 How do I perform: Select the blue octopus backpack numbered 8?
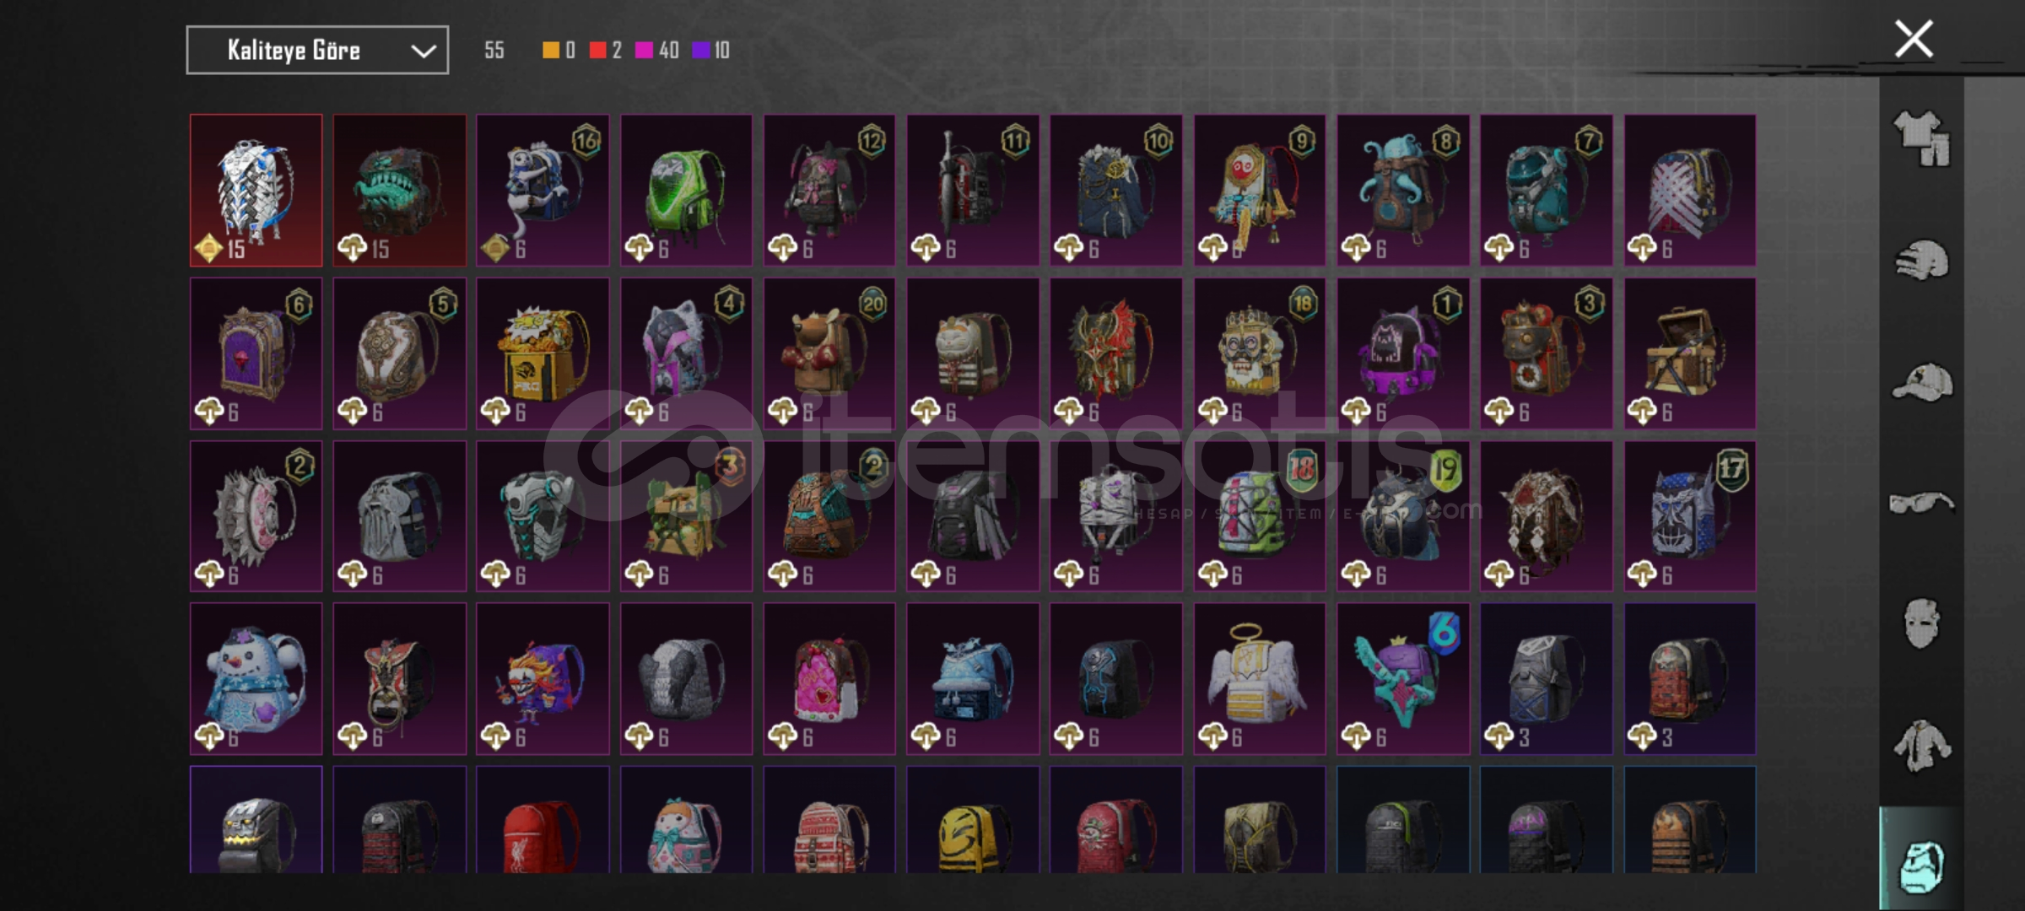(1403, 191)
